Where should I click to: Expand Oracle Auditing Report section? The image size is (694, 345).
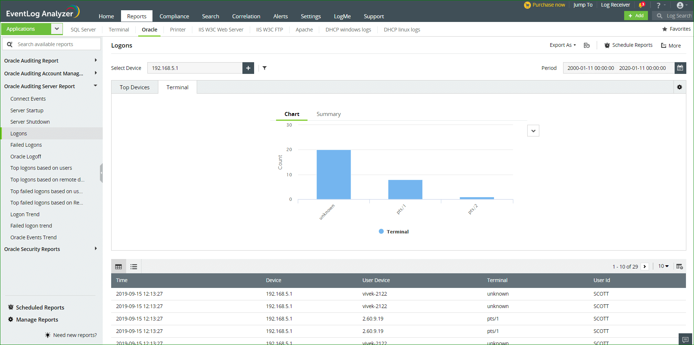[96, 60]
